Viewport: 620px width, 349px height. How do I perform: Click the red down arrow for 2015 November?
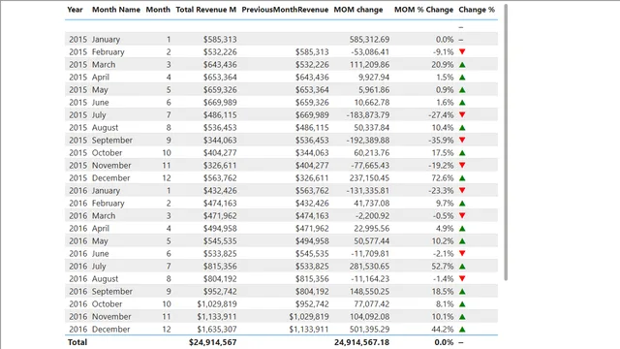click(462, 166)
